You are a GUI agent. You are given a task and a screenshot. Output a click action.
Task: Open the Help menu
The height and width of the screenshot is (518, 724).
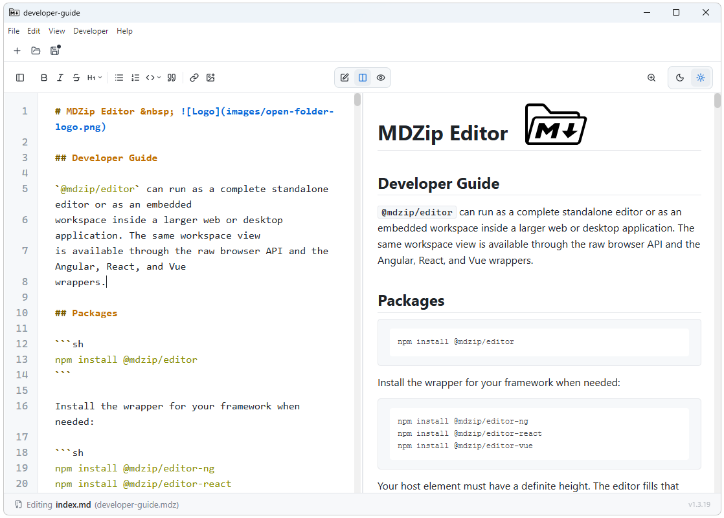click(x=125, y=31)
